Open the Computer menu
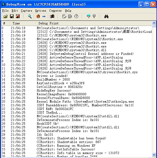Image resolution: width=157 pixels, height=158 pixels. click(x=55, y=10)
